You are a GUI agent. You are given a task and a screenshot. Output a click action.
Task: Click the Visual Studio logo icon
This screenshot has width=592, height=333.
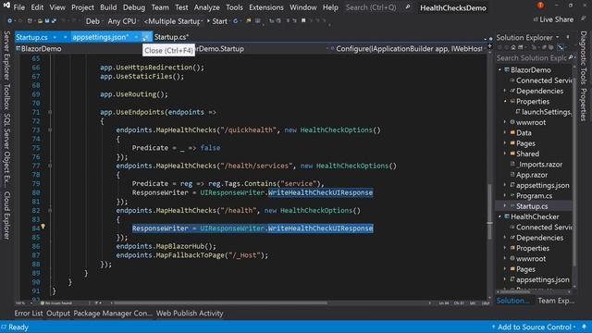tap(6, 6)
